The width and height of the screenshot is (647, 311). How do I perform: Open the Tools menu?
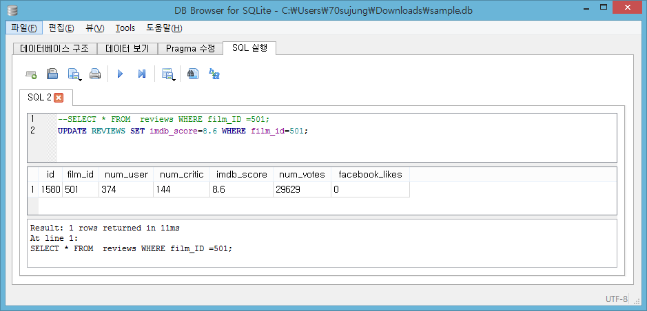125,28
